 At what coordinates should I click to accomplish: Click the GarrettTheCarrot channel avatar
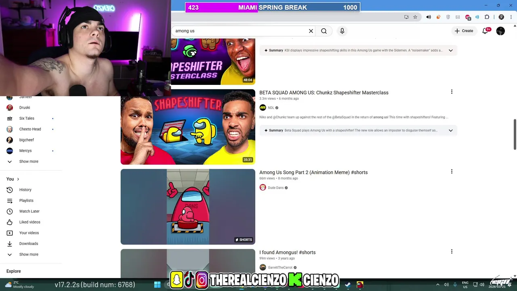tap(263, 267)
